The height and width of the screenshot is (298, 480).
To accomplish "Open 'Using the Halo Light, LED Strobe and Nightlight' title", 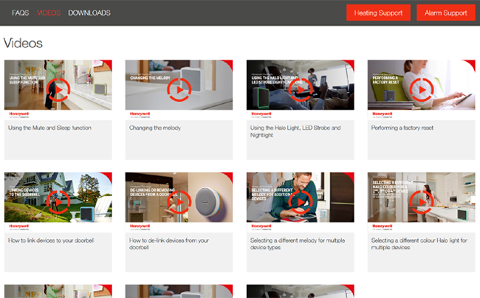I will [x=295, y=131].
